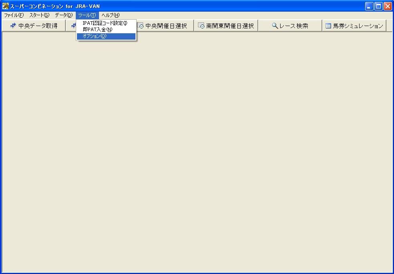Image resolution: width=394 pixels, height=274 pixels.
Task: Choose 即PAT入金(N) from Tools menu
Action: [106, 30]
